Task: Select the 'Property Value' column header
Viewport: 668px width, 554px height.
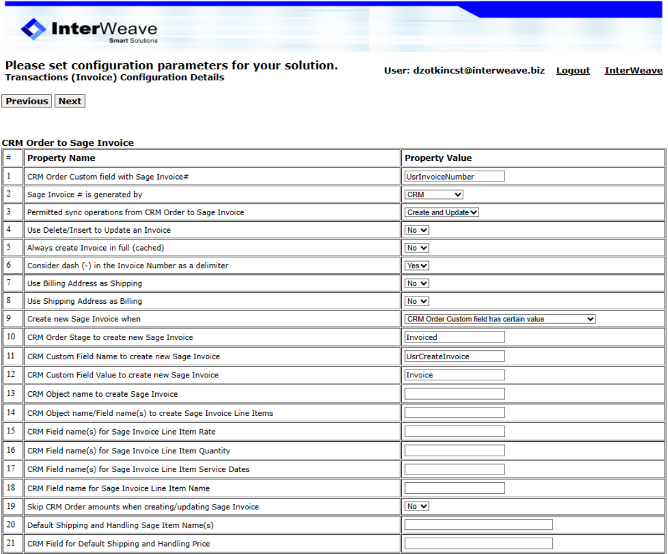Action: click(438, 159)
